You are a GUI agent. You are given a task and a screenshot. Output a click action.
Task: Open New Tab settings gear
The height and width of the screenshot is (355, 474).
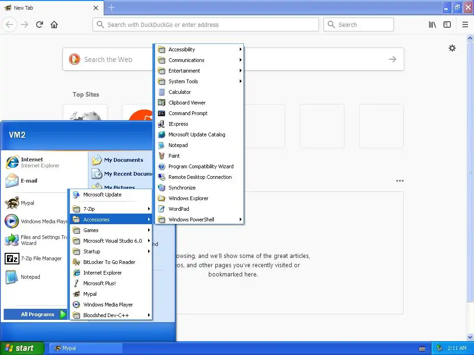pyautogui.click(x=452, y=48)
